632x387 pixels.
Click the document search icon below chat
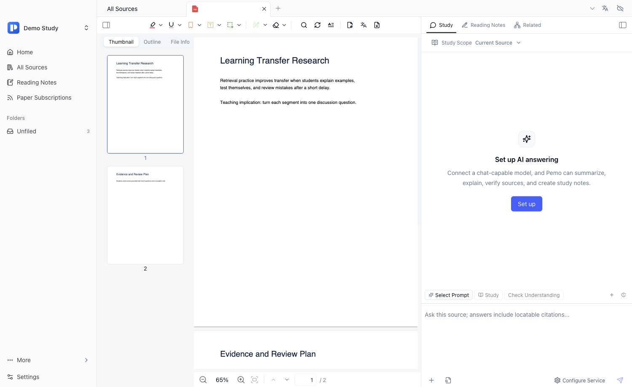coord(448,380)
